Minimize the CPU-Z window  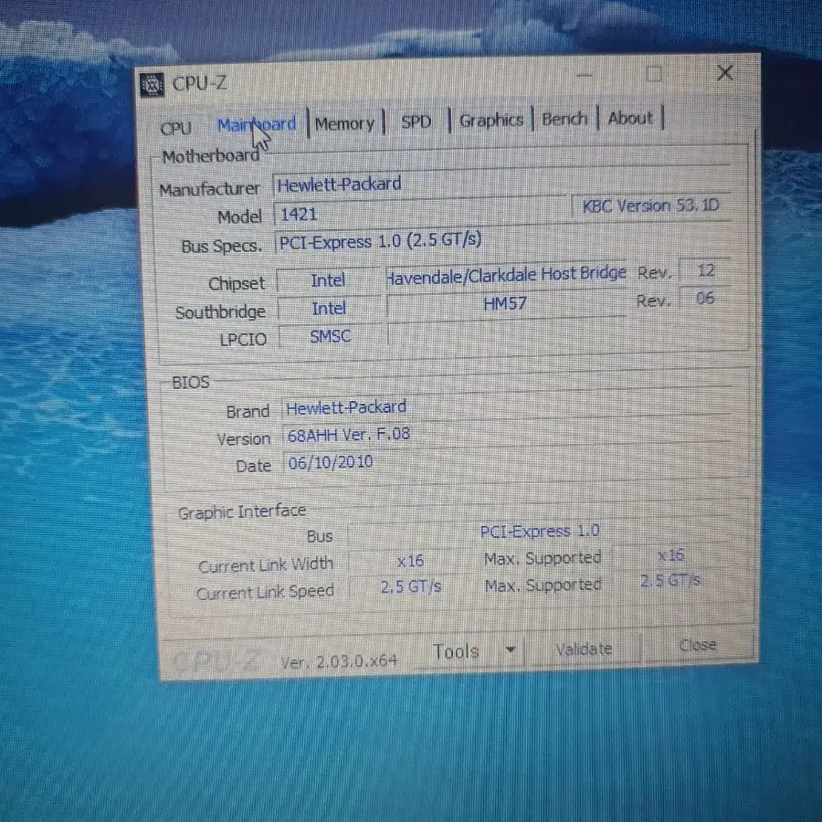tap(584, 76)
